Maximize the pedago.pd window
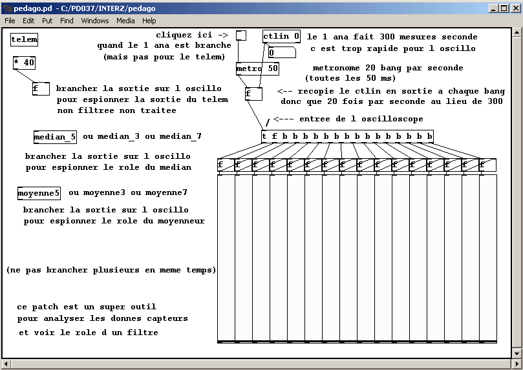 pyautogui.click(x=504, y=8)
